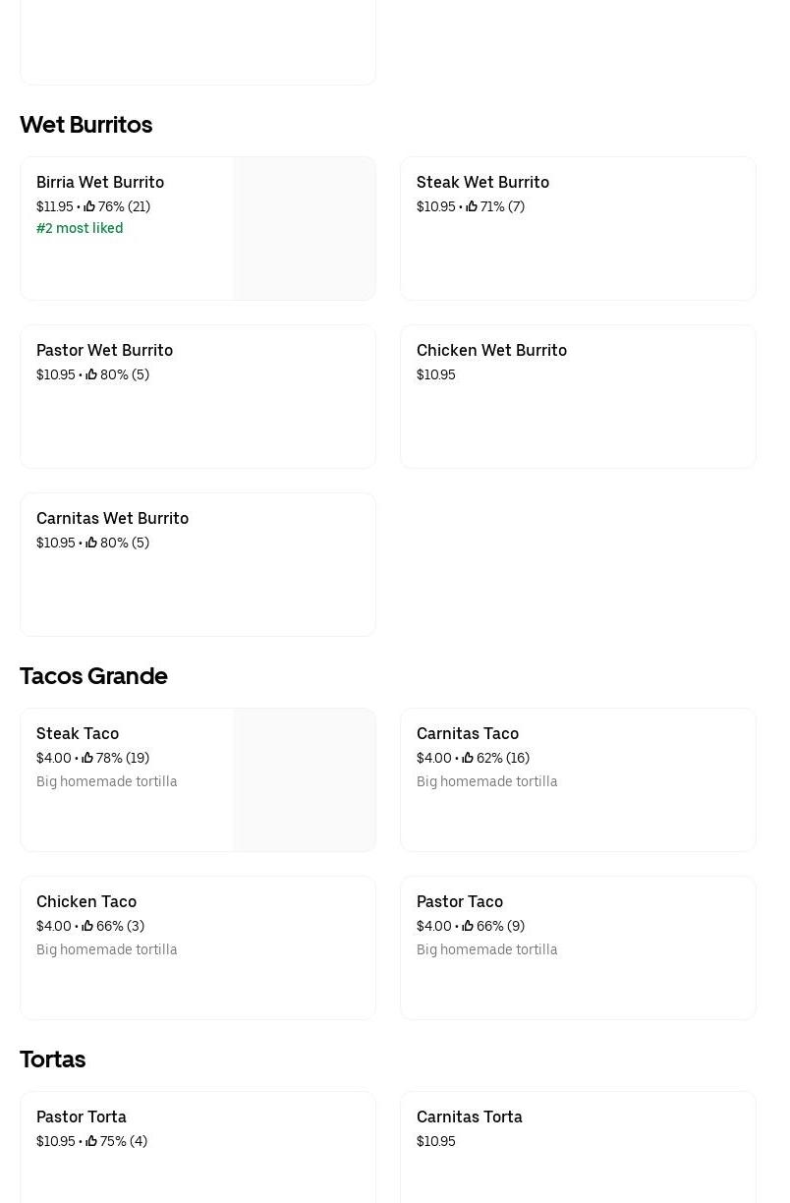This screenshot has height=1203, width=790.
Task: Click thumbs-up icon on Carnitas Taco
Action: [x=468, y=758]
